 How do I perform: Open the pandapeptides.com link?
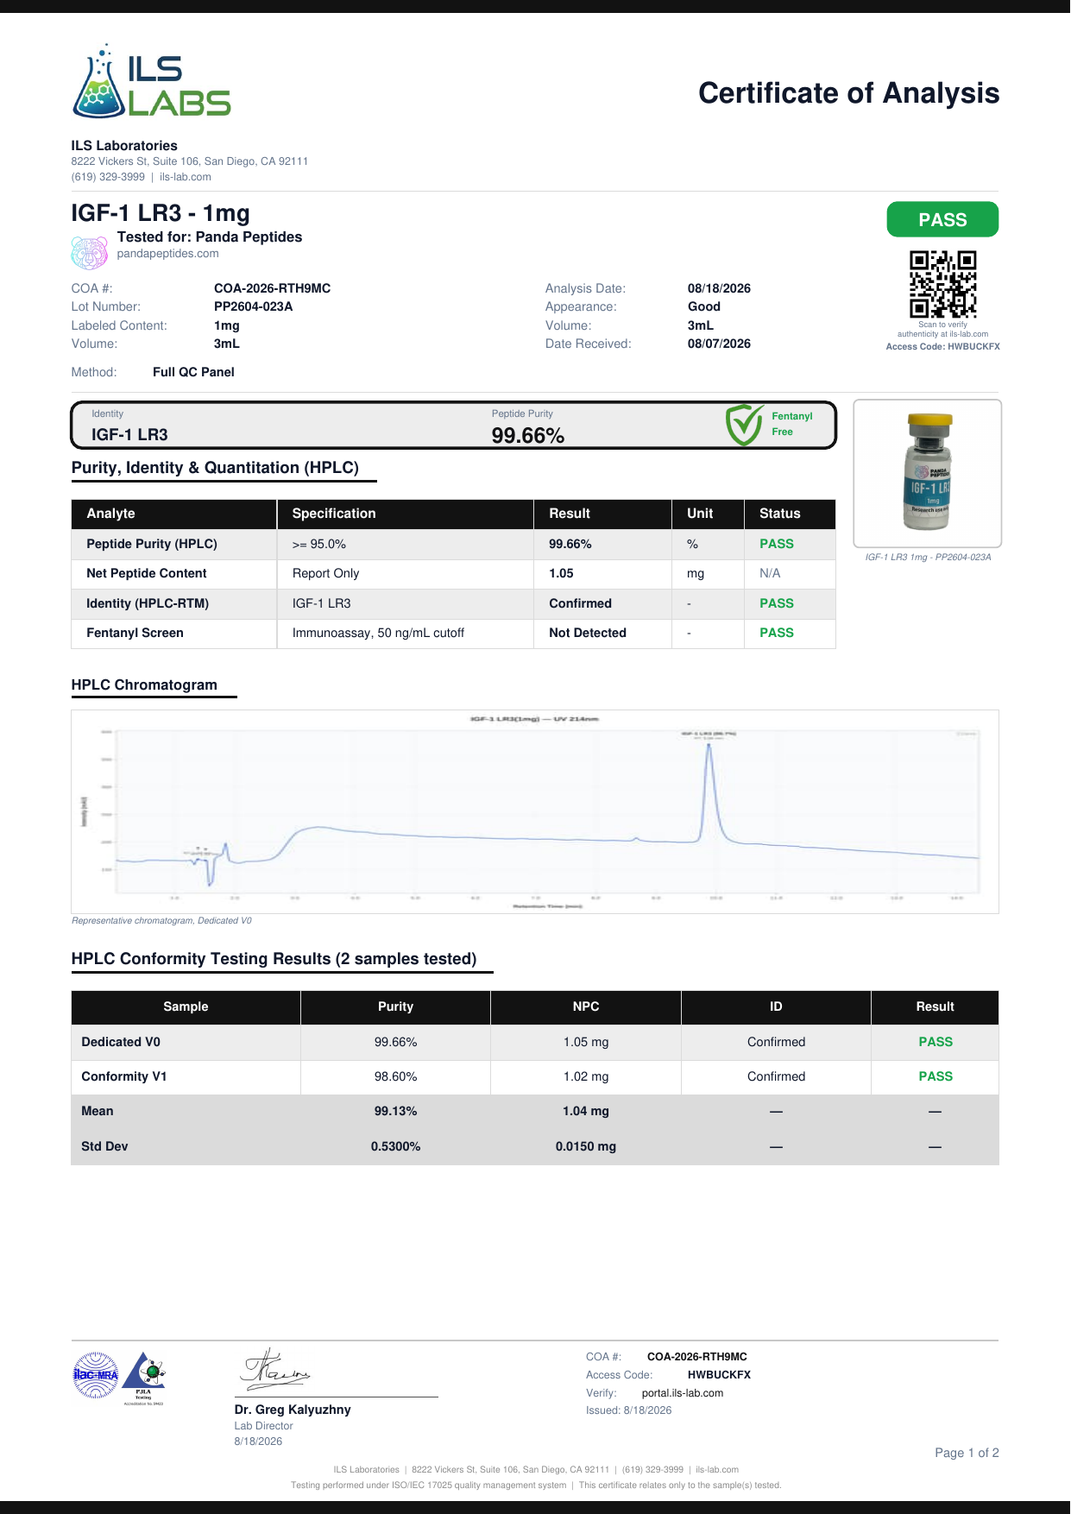[x=167, y=254]
